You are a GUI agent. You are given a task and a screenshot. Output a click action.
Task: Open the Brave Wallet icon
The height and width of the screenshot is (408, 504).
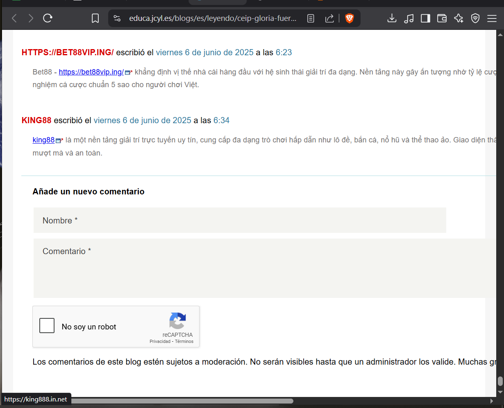pyautogui.click(x=442, y=18)
